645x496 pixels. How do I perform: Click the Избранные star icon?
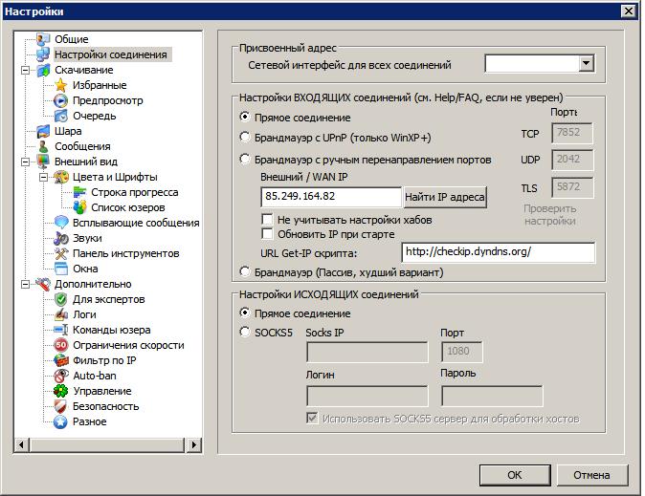pos(61,85)
